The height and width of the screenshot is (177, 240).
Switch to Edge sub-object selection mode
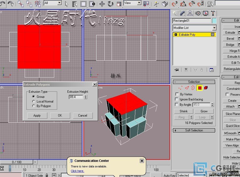(x=187, y=88)
